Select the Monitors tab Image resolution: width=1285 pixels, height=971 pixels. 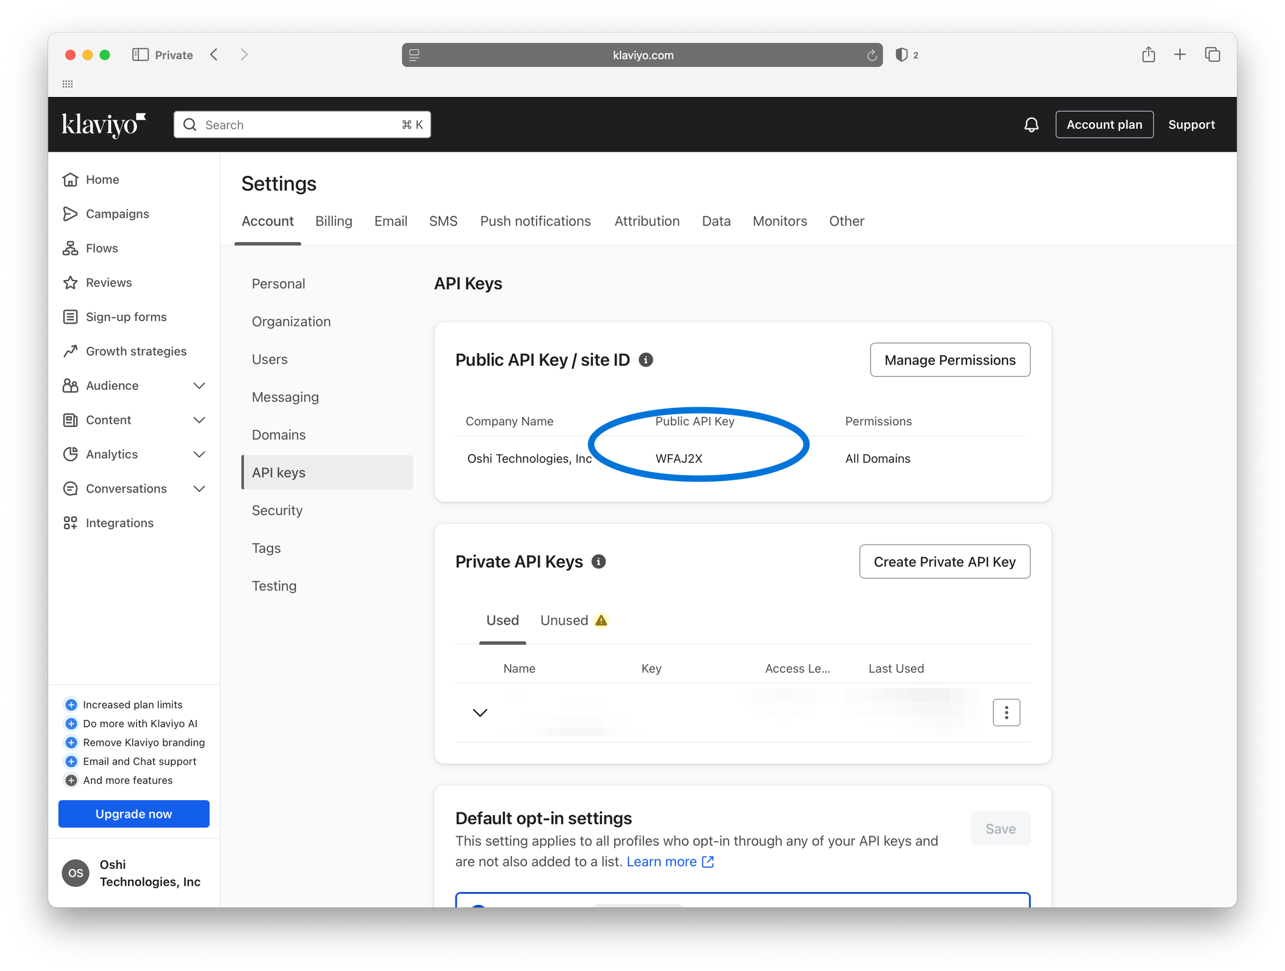[780, 221]
